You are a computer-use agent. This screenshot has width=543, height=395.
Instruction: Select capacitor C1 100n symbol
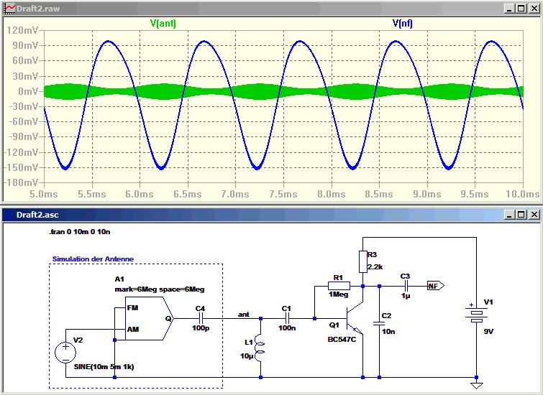pos(287,318)
